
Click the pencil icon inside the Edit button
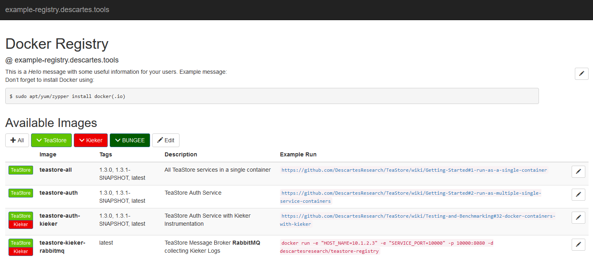tap(160, 140)
